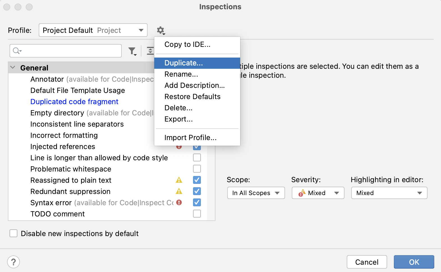Click the search magnifier icon

pos(17,51)
